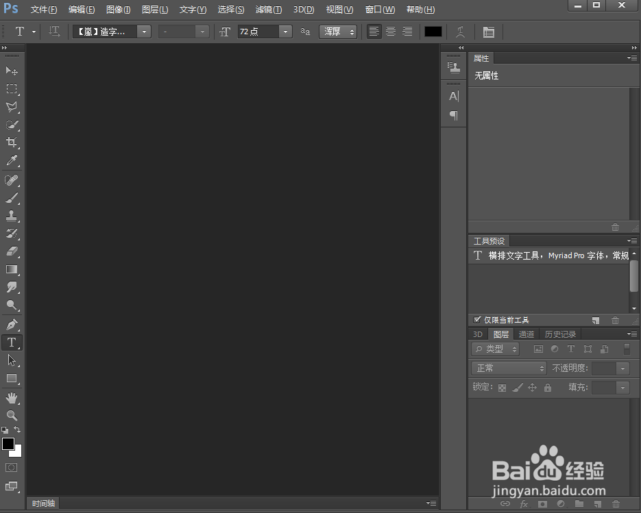Open the 正常 blend mode dropdown
This screenshot has width=641, height=513.
click(509, 368)
